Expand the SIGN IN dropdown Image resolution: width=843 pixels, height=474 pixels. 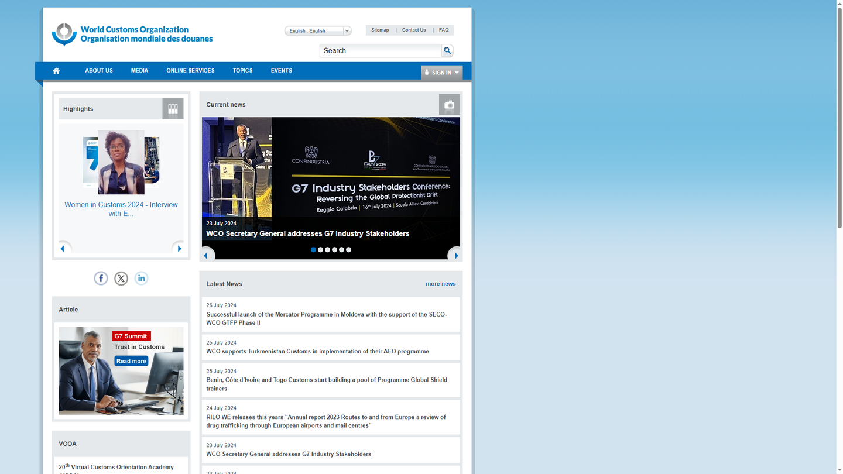[x=441, y=73]
